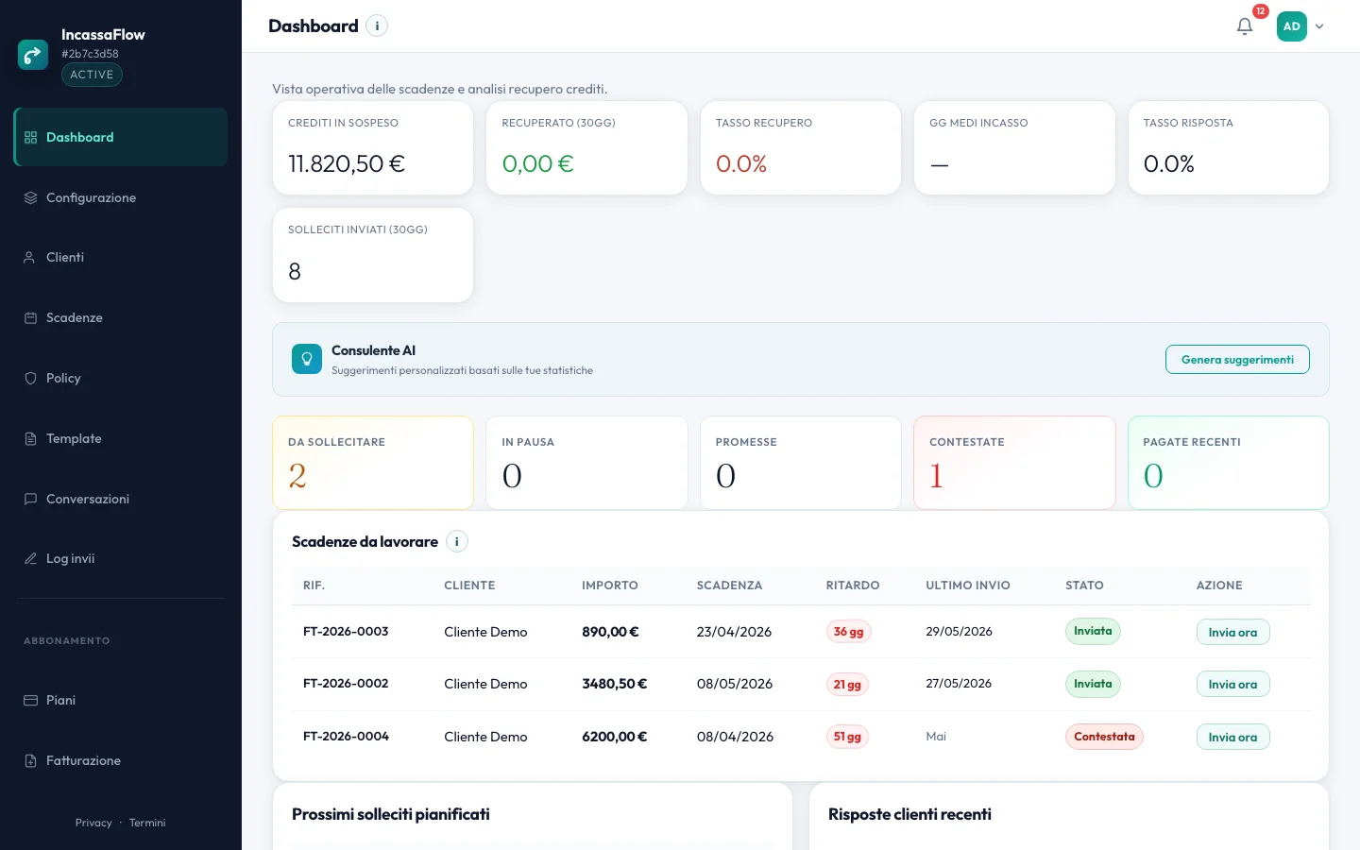Click the Consulente AI lightbulb icon
Image resolution: width=1360 pixels, height=850 pixels.
[x=307, y=359]
